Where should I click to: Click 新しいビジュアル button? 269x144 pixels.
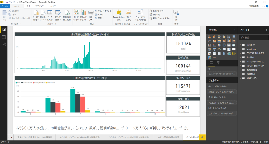83,15
